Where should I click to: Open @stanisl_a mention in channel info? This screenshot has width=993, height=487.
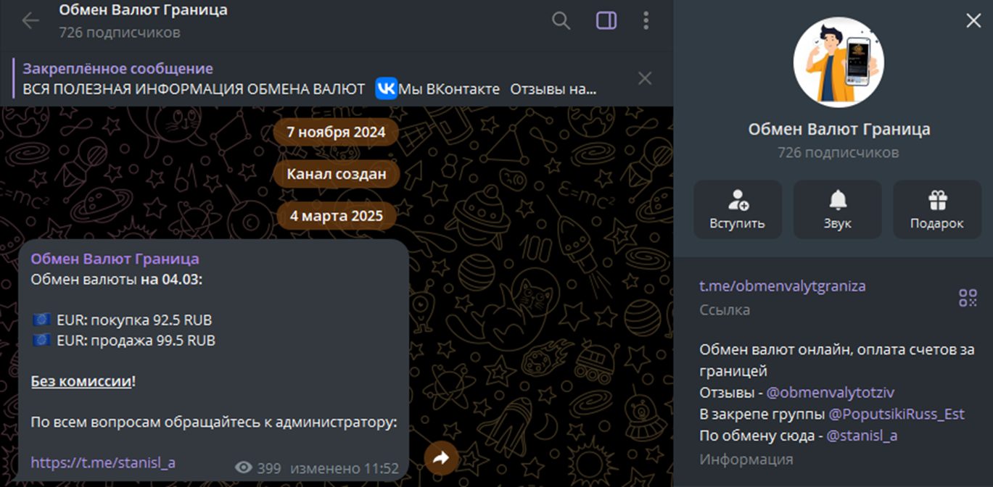pyautogui.click(x=862, y=436)
